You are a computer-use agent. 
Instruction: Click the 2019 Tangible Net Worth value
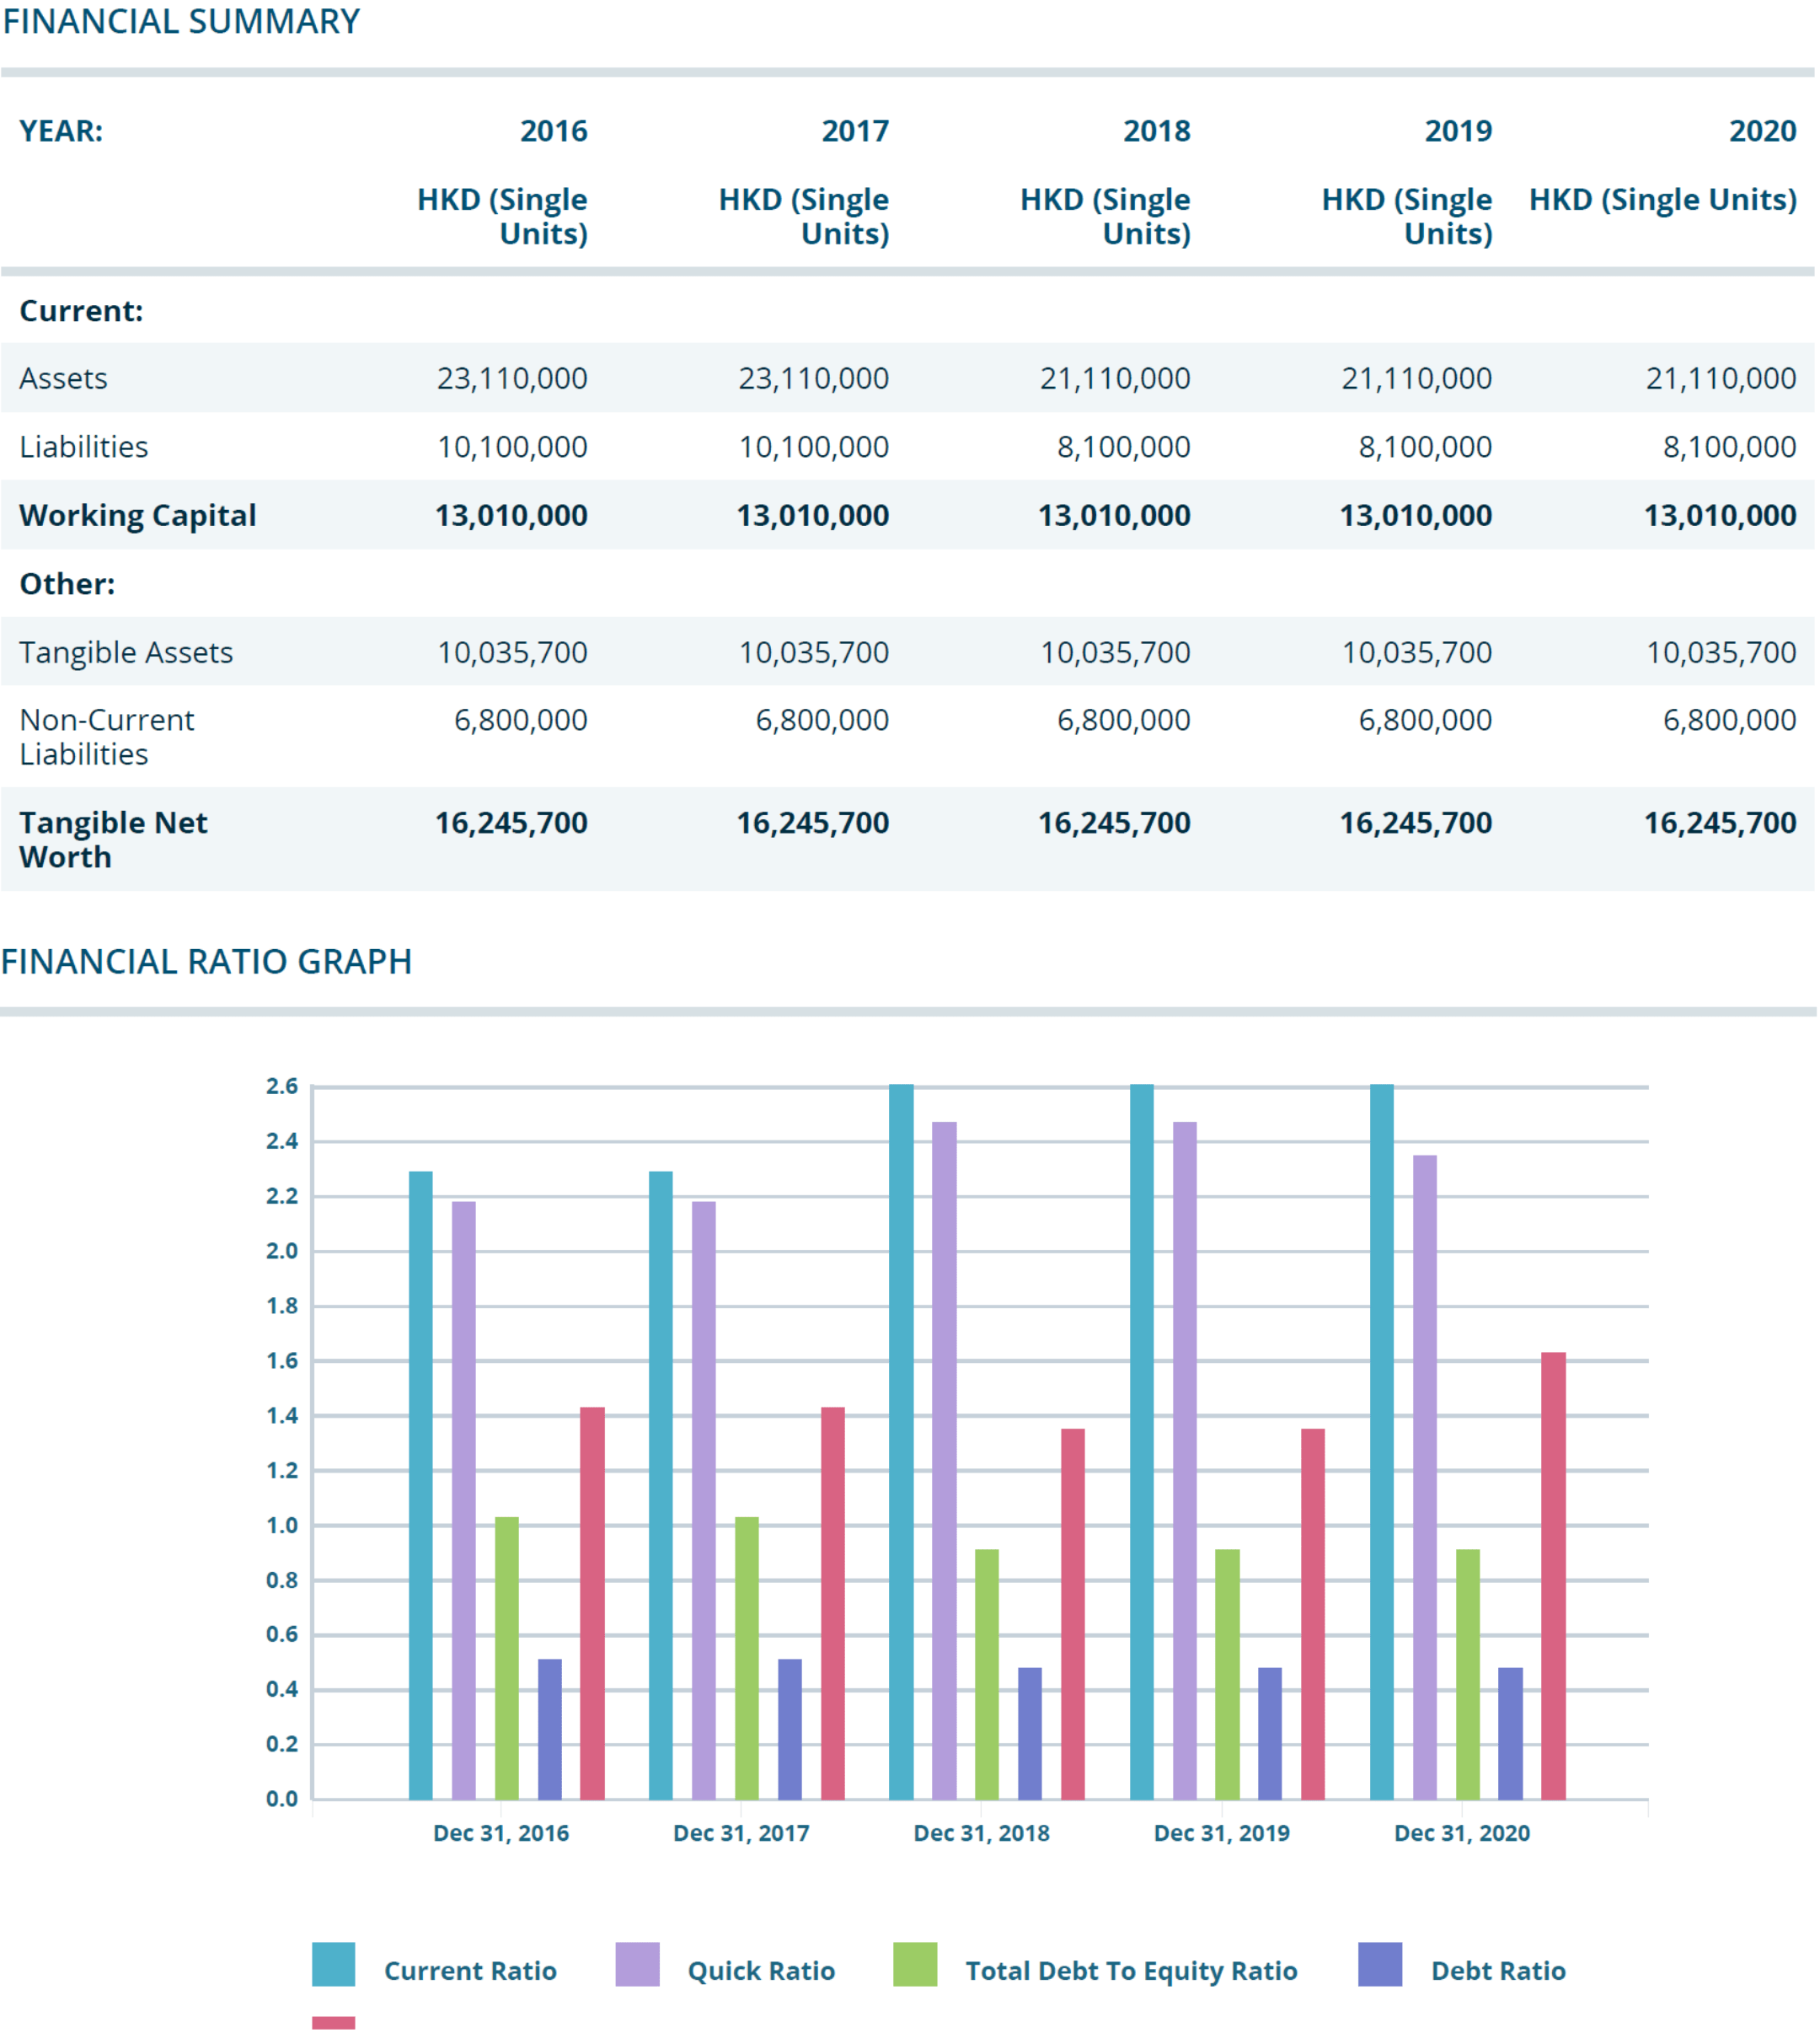tap(1416, 823)
